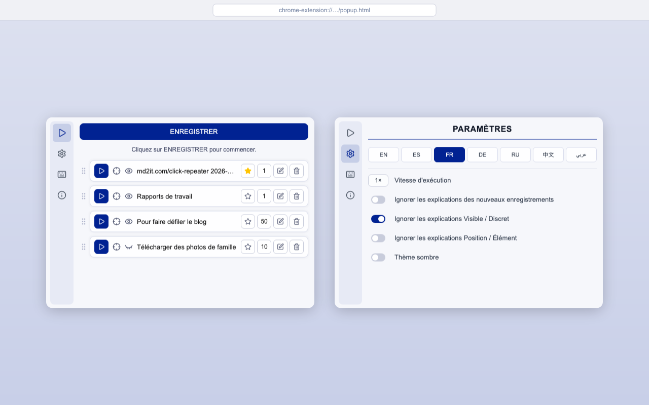Click gear icon in Paramètres panel sidebar
The height and width of the screenshot is (405, 649).
[x=350, y=153]
